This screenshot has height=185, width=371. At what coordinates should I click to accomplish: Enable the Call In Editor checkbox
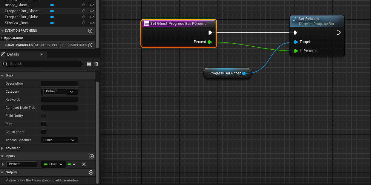click(44, 132)
